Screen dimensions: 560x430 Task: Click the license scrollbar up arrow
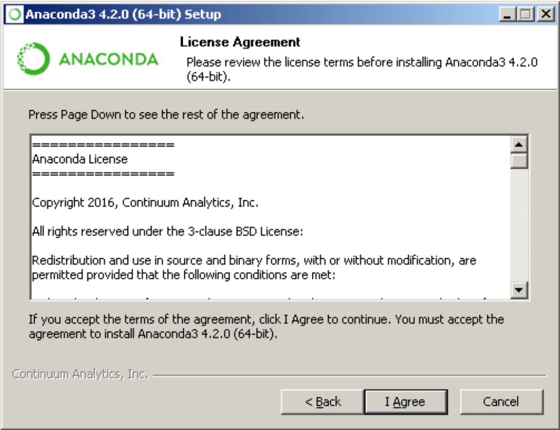519,145
